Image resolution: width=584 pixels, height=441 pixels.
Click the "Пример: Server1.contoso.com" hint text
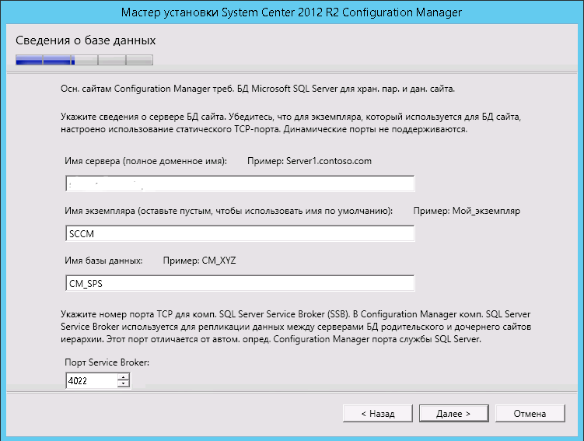click(x=309, y=161)
